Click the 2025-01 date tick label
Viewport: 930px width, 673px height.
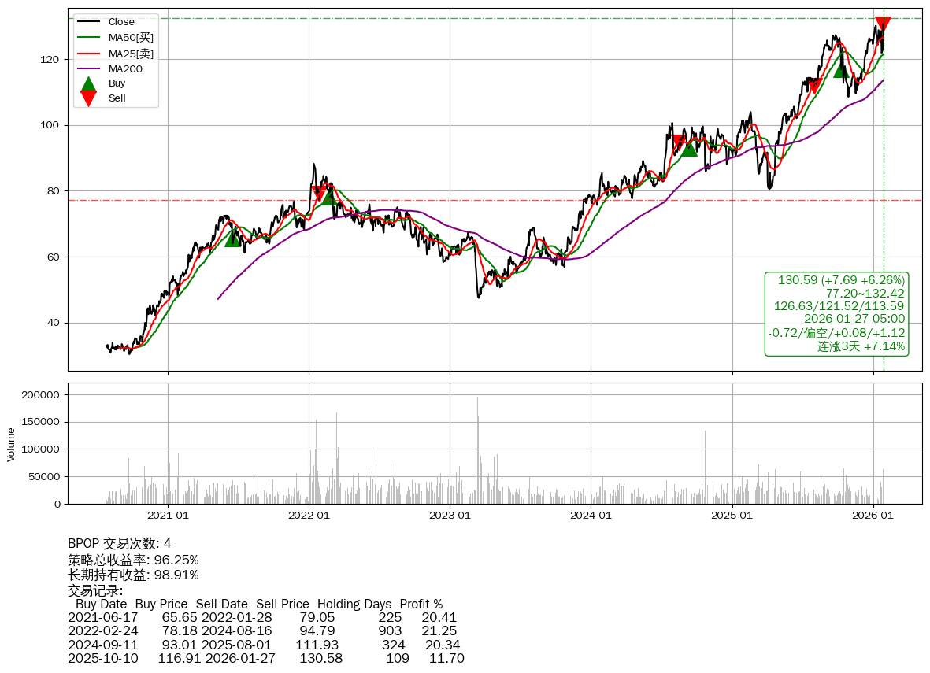(732, 516)
